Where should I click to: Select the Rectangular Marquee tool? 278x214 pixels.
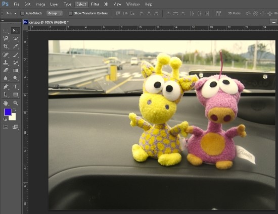(6, 31)
